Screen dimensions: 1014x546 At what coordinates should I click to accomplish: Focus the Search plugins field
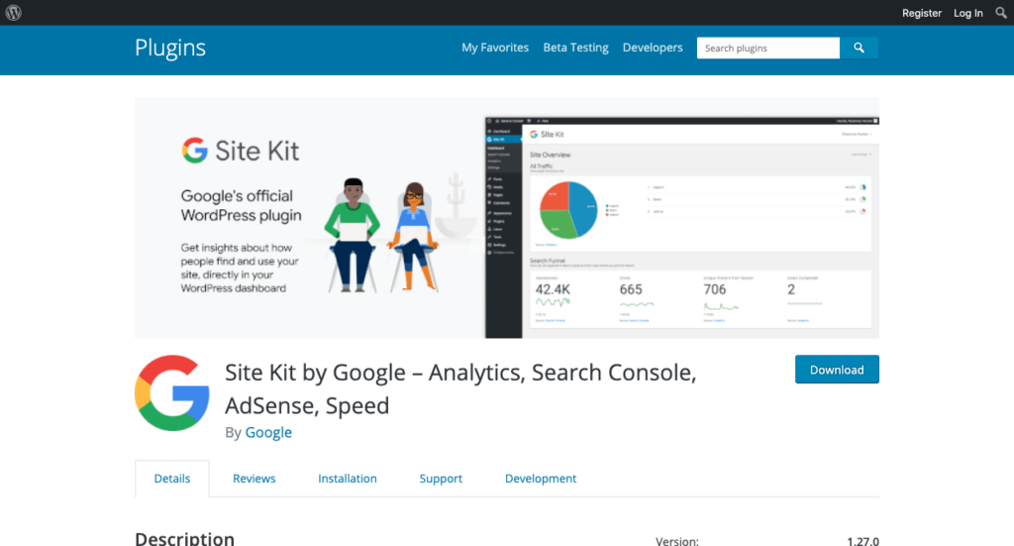(x=768, y=48)
